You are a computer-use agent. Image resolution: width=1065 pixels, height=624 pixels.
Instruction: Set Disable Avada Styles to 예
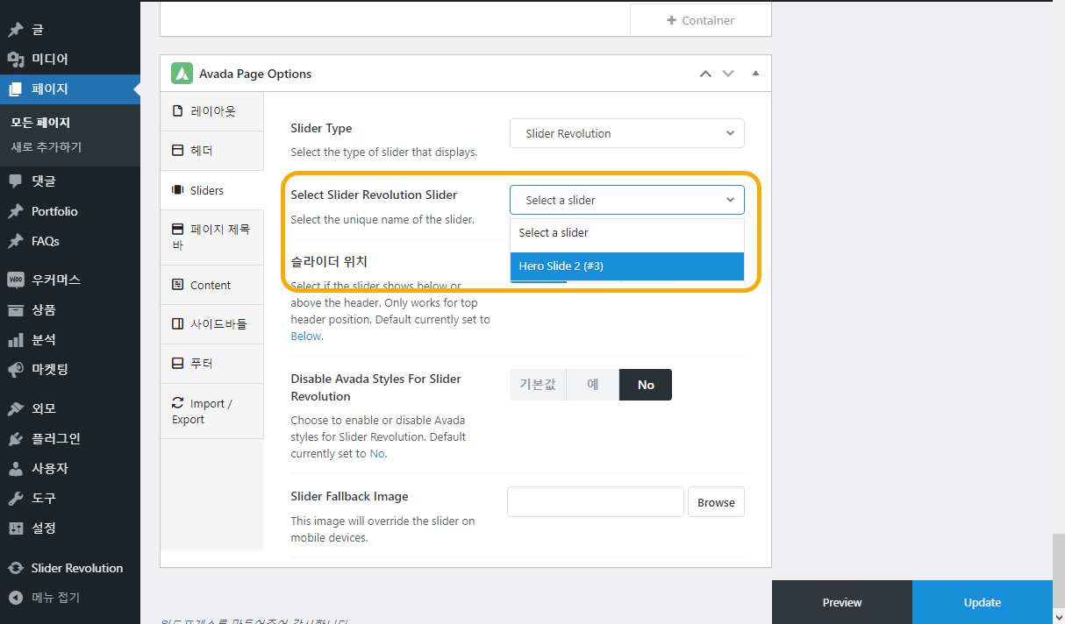tap(593, 385)
